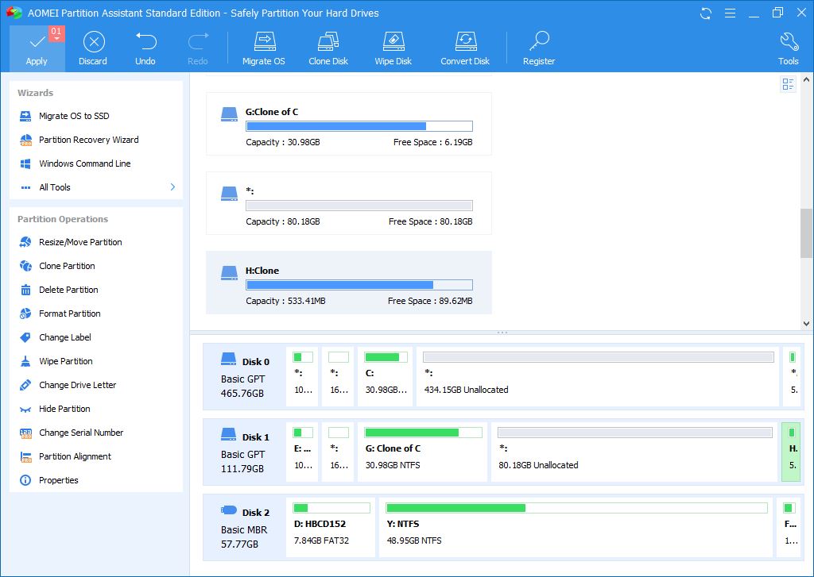Refresh the disk information

(x=705, y=13)
